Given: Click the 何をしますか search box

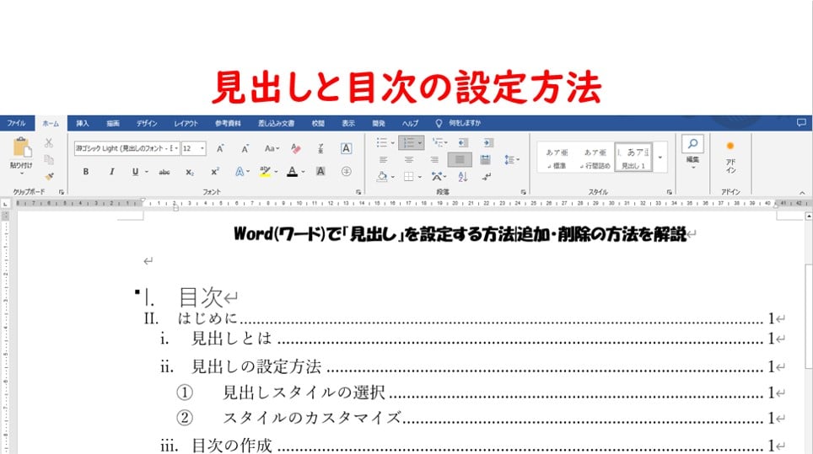Looking at the screenshot, I should (465, 123).
